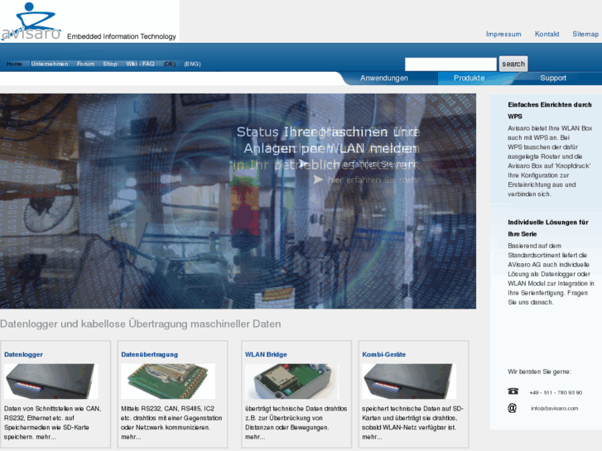Click the phone number +49 - 511 - 780 93 90
The width and height of the screenshot is (602, 451).
point(556,392)
